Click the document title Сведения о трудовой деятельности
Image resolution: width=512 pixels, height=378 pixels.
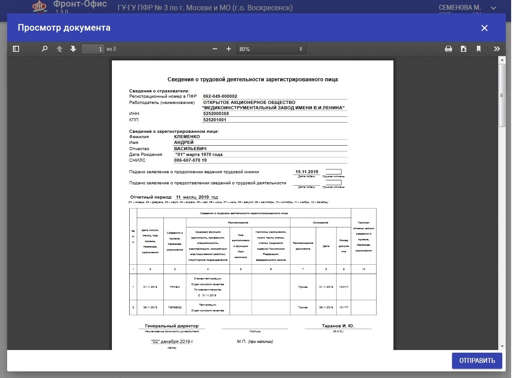click(252, 80)
